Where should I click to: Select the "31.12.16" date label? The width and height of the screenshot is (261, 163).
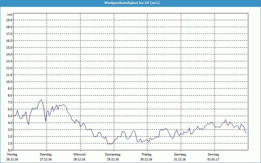pyautogui.click(x=180, y=159)
